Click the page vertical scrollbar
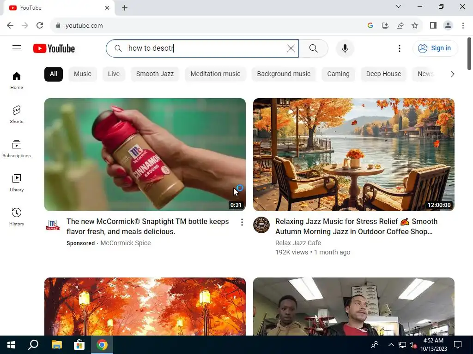This screenshot has width=473, height=354. click(469, 53)
